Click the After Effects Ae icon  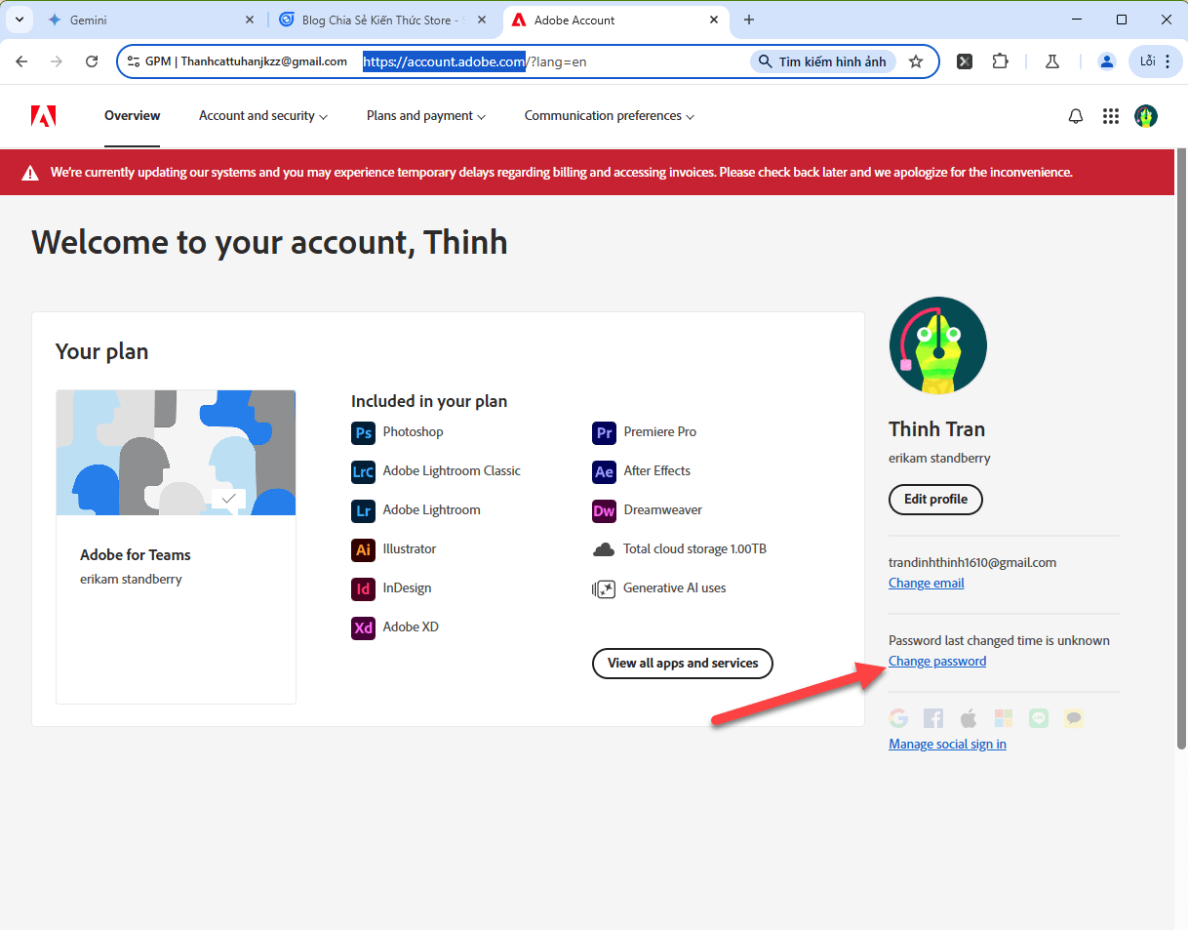[604, 471]
